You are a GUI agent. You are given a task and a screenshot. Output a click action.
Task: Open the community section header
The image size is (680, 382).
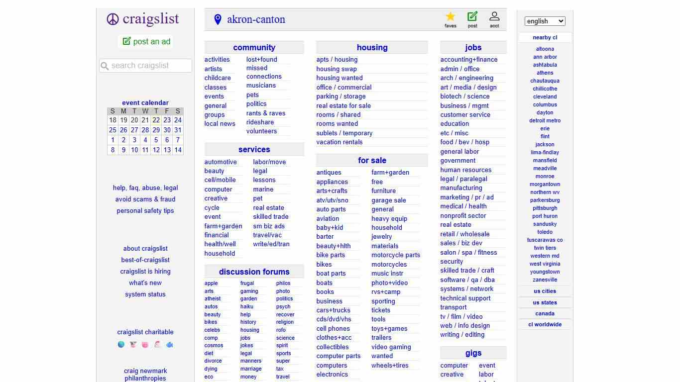coord(254,47)
